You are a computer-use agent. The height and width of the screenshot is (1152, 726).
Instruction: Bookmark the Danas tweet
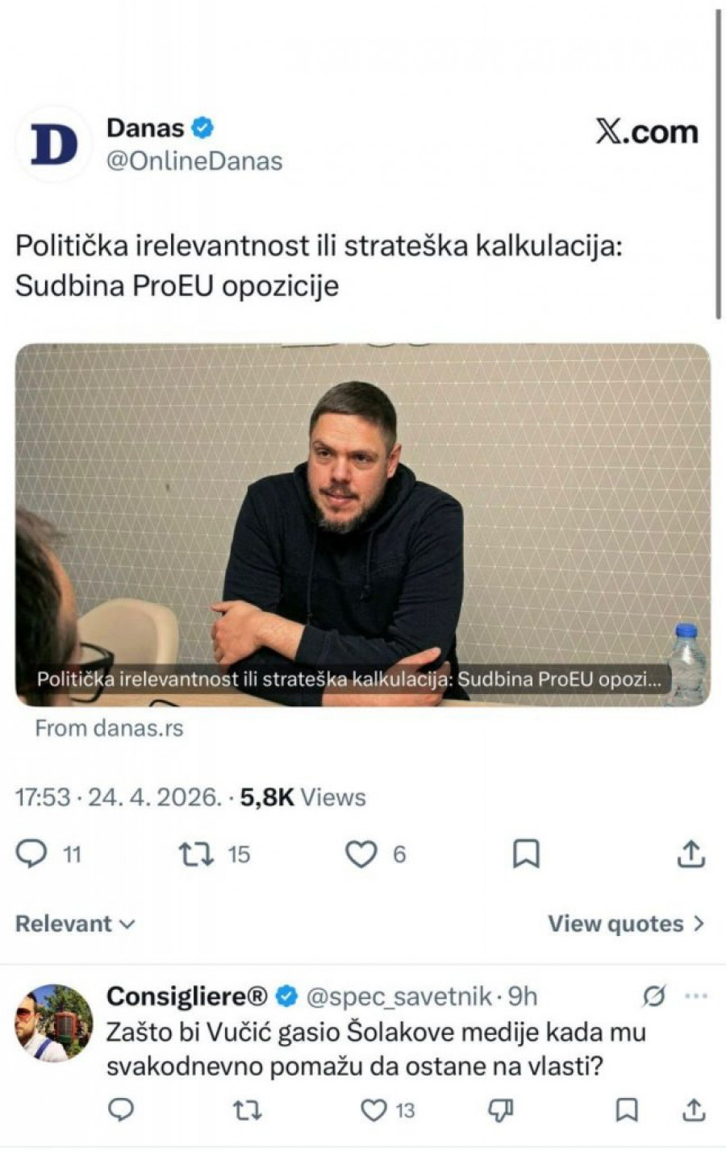(526, 854)
